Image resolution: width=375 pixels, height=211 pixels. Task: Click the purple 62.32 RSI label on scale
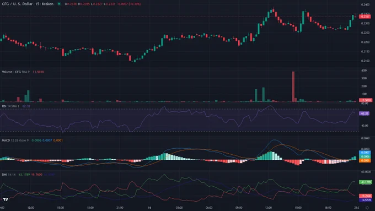click(x=364, y=113)
